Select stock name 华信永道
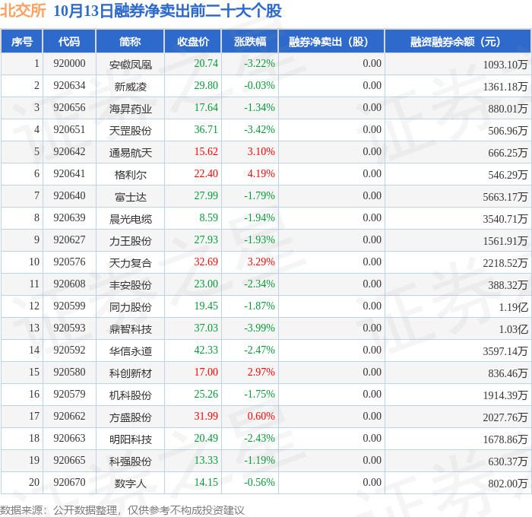This screenshot has height=517, width=532. coord(130,351)
